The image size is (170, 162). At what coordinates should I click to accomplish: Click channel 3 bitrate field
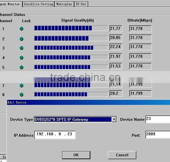click(x=141, y=47)
